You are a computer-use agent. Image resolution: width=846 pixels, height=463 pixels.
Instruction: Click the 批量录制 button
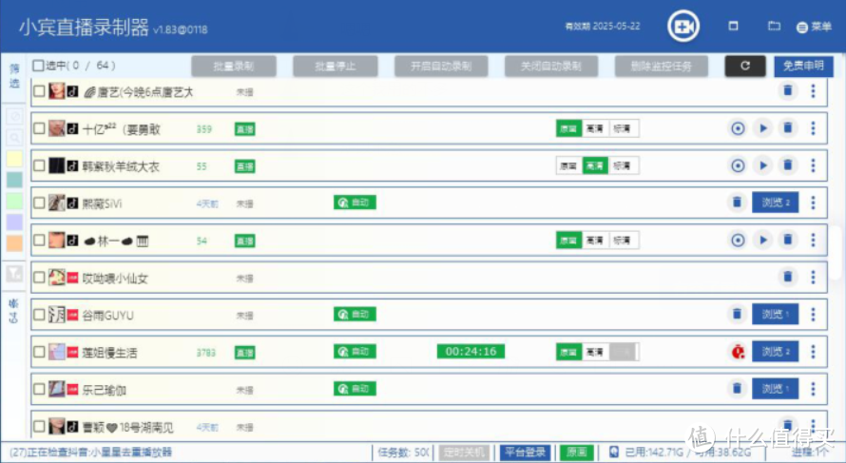pyautogui.click(x=234, y=67)
